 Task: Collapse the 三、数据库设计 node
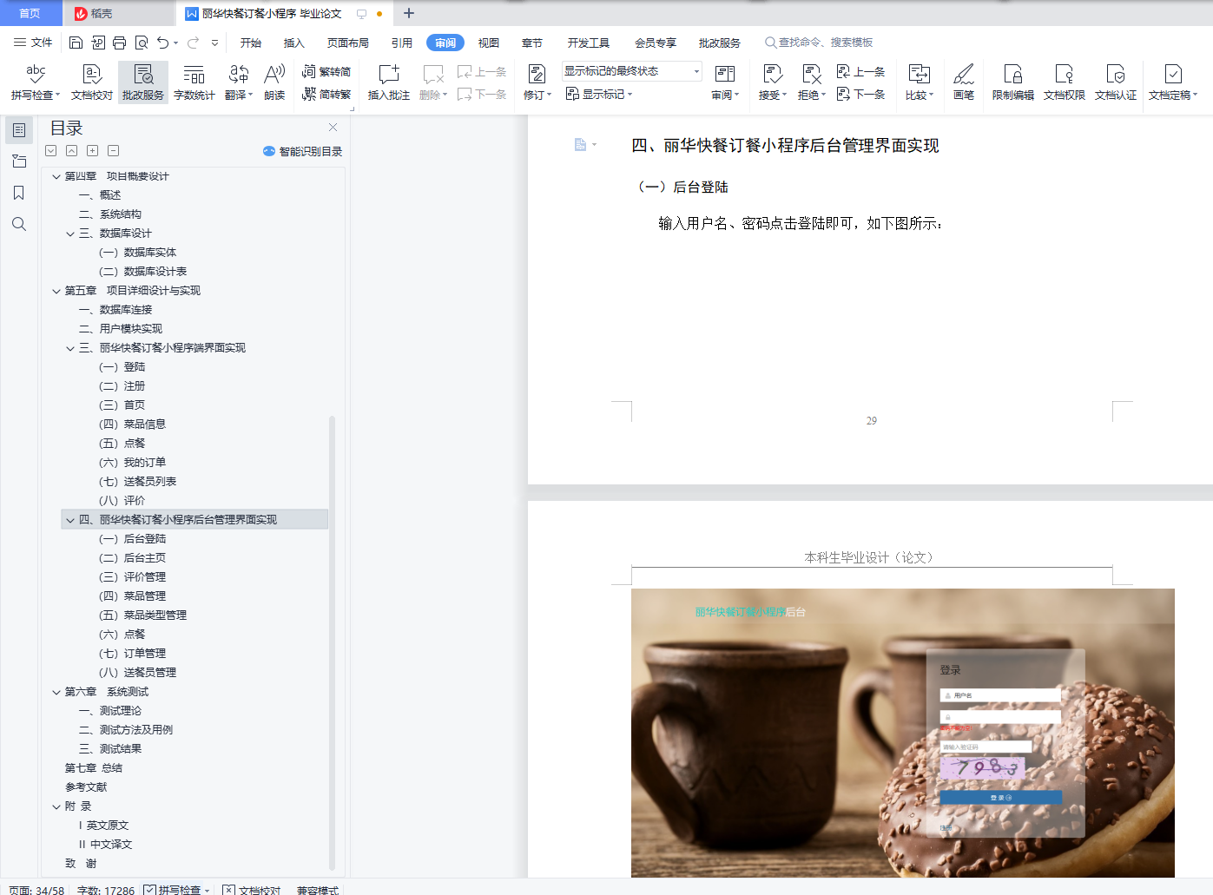pos(70,234)
